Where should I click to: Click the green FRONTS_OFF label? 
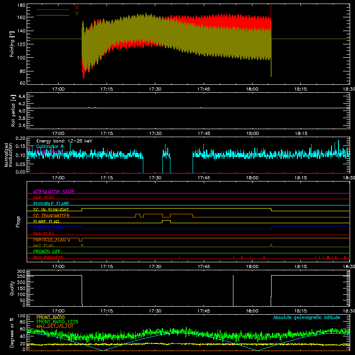click(47, 252)
